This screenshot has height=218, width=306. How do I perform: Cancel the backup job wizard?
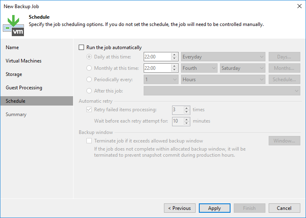[284, 208]
